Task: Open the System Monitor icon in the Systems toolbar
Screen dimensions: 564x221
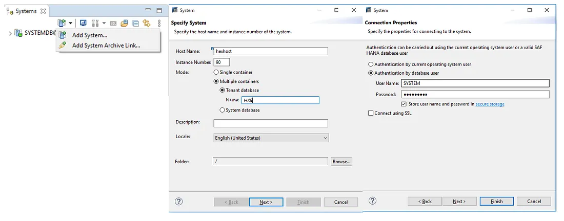Action: 83,23
